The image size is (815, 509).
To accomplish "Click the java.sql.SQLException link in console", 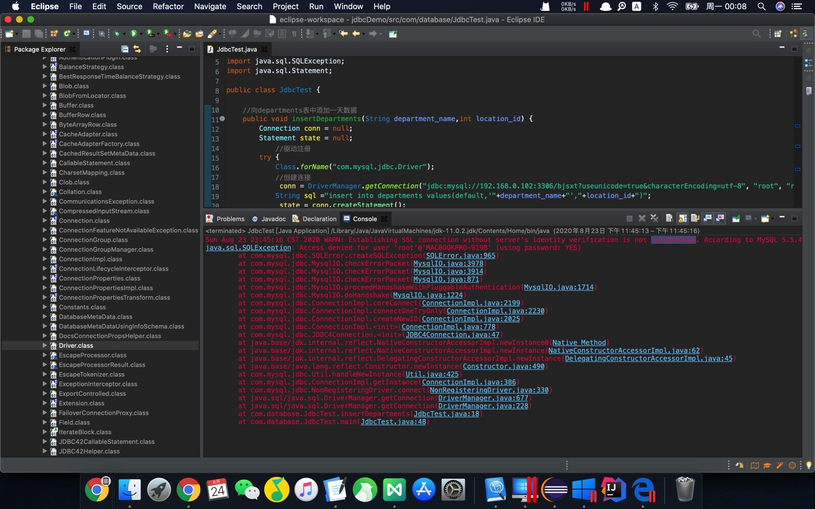I will click(x=248, y=248).
